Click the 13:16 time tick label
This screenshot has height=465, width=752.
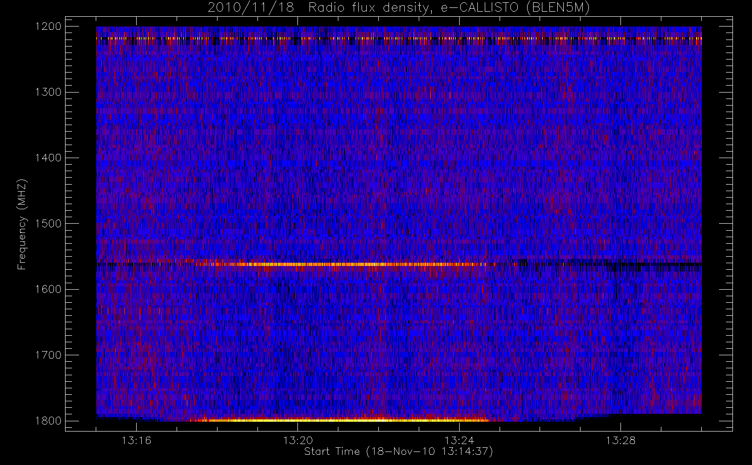[x=137, y=440]
